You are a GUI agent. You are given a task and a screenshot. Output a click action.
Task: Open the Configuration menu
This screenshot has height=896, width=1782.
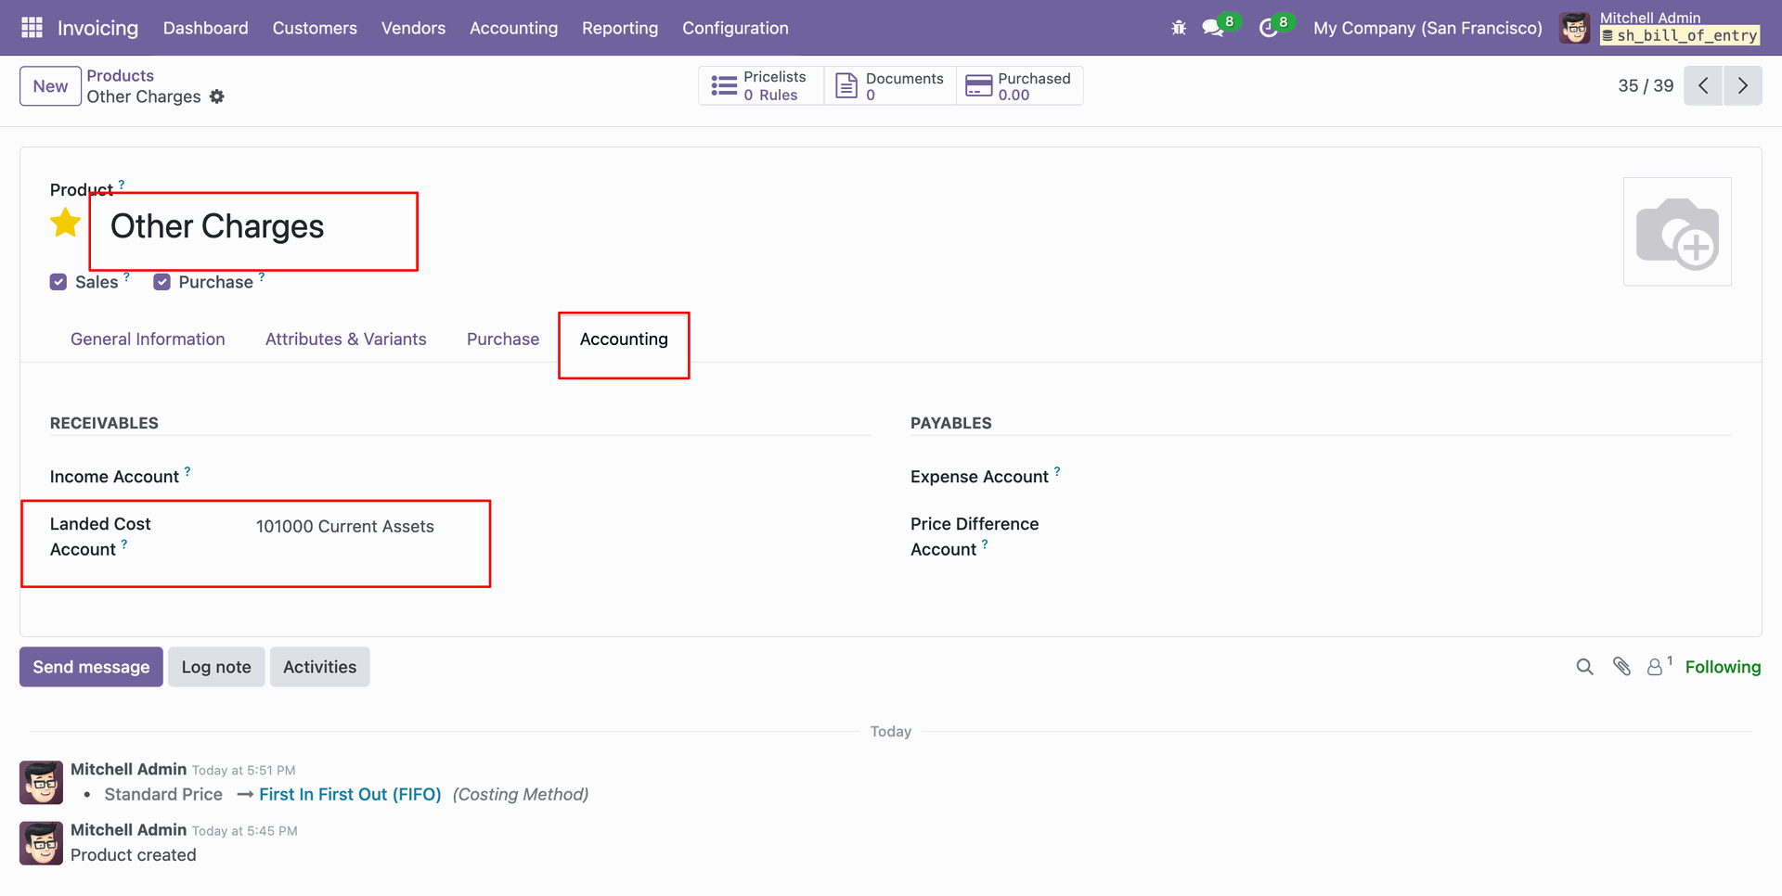point(735,28)
